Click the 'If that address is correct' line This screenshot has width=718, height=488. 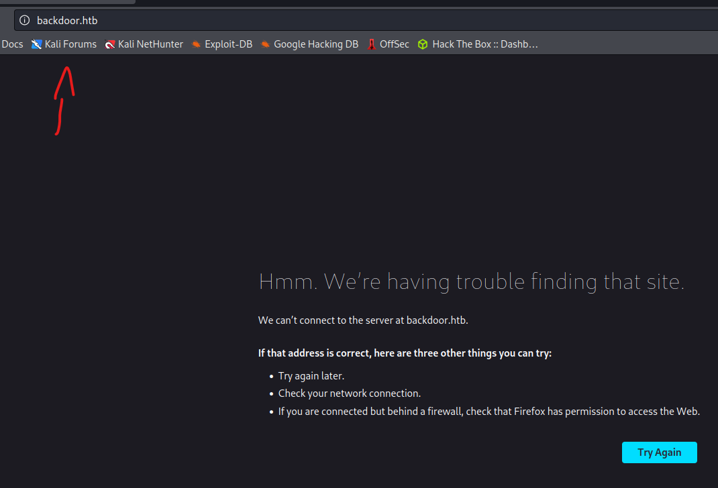coord(405,353)
